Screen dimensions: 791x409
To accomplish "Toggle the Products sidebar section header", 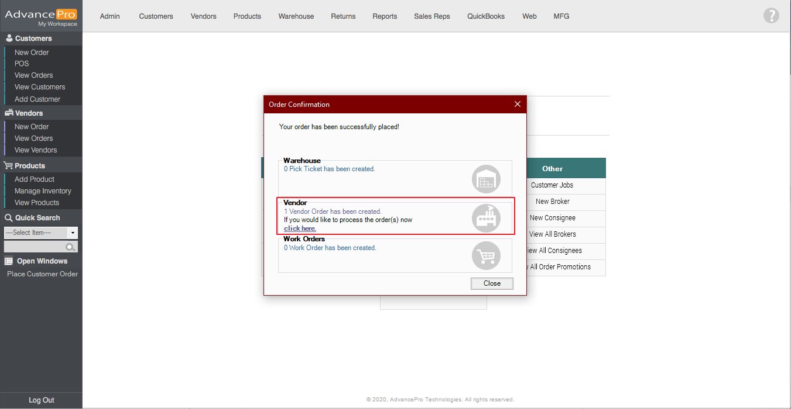I will click(x=29, y=166).
